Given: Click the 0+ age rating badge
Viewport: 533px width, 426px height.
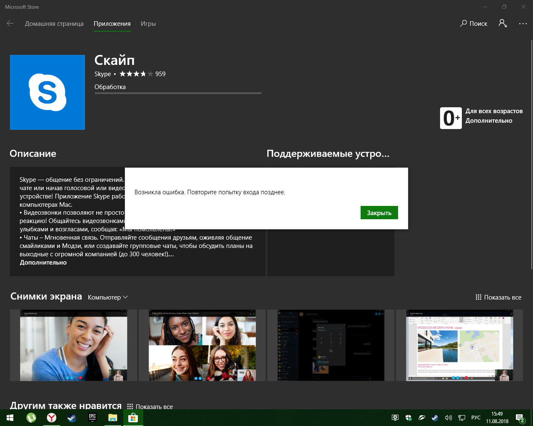Looking at the screenshot, I should pyautogui.click(x=451, y=118).
